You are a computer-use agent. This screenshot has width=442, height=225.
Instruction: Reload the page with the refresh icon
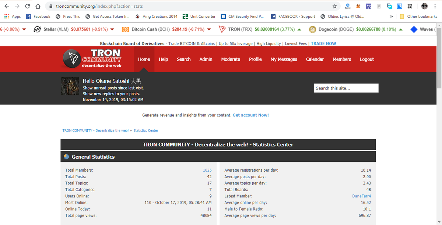point(28,6)
